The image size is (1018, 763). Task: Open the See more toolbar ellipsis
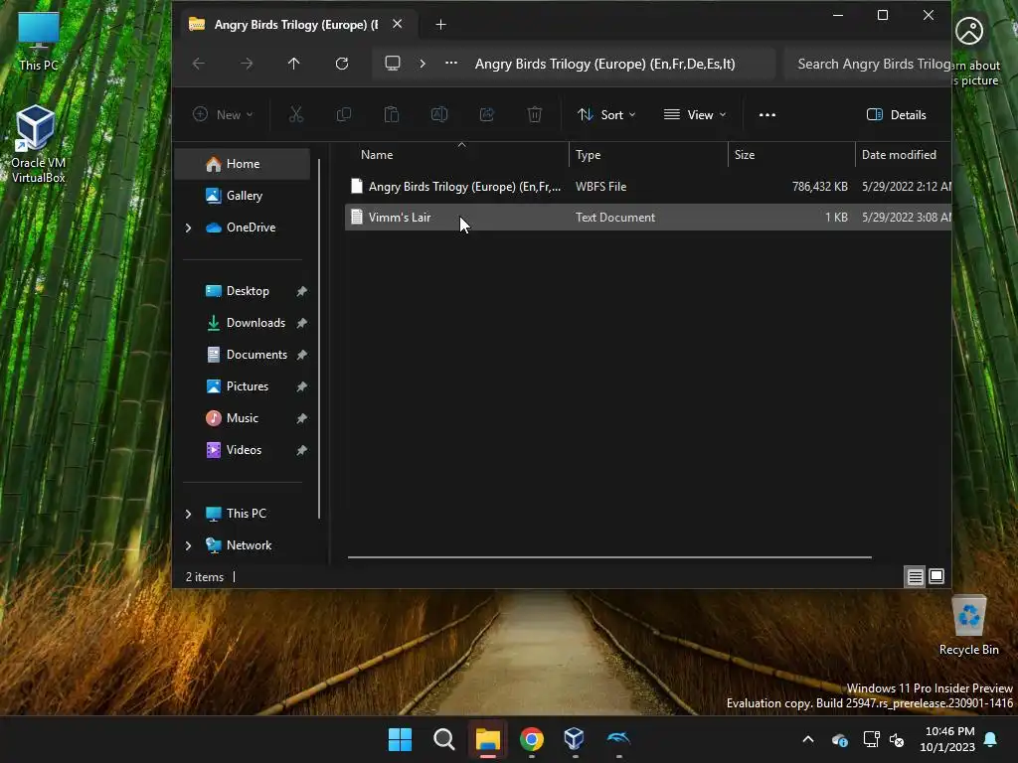[x=767, y=115]
